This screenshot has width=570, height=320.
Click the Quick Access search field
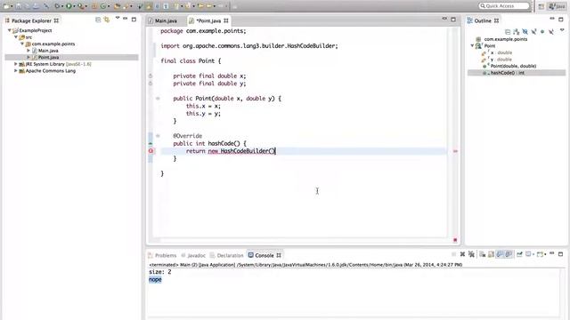click(x=504, y=6)
